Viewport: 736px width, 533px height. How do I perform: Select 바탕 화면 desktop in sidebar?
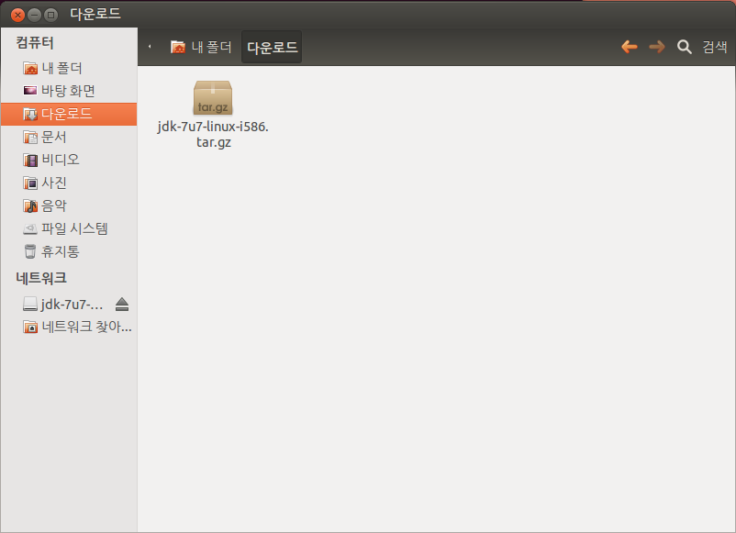pyautogui.click(x=68, y=91)
